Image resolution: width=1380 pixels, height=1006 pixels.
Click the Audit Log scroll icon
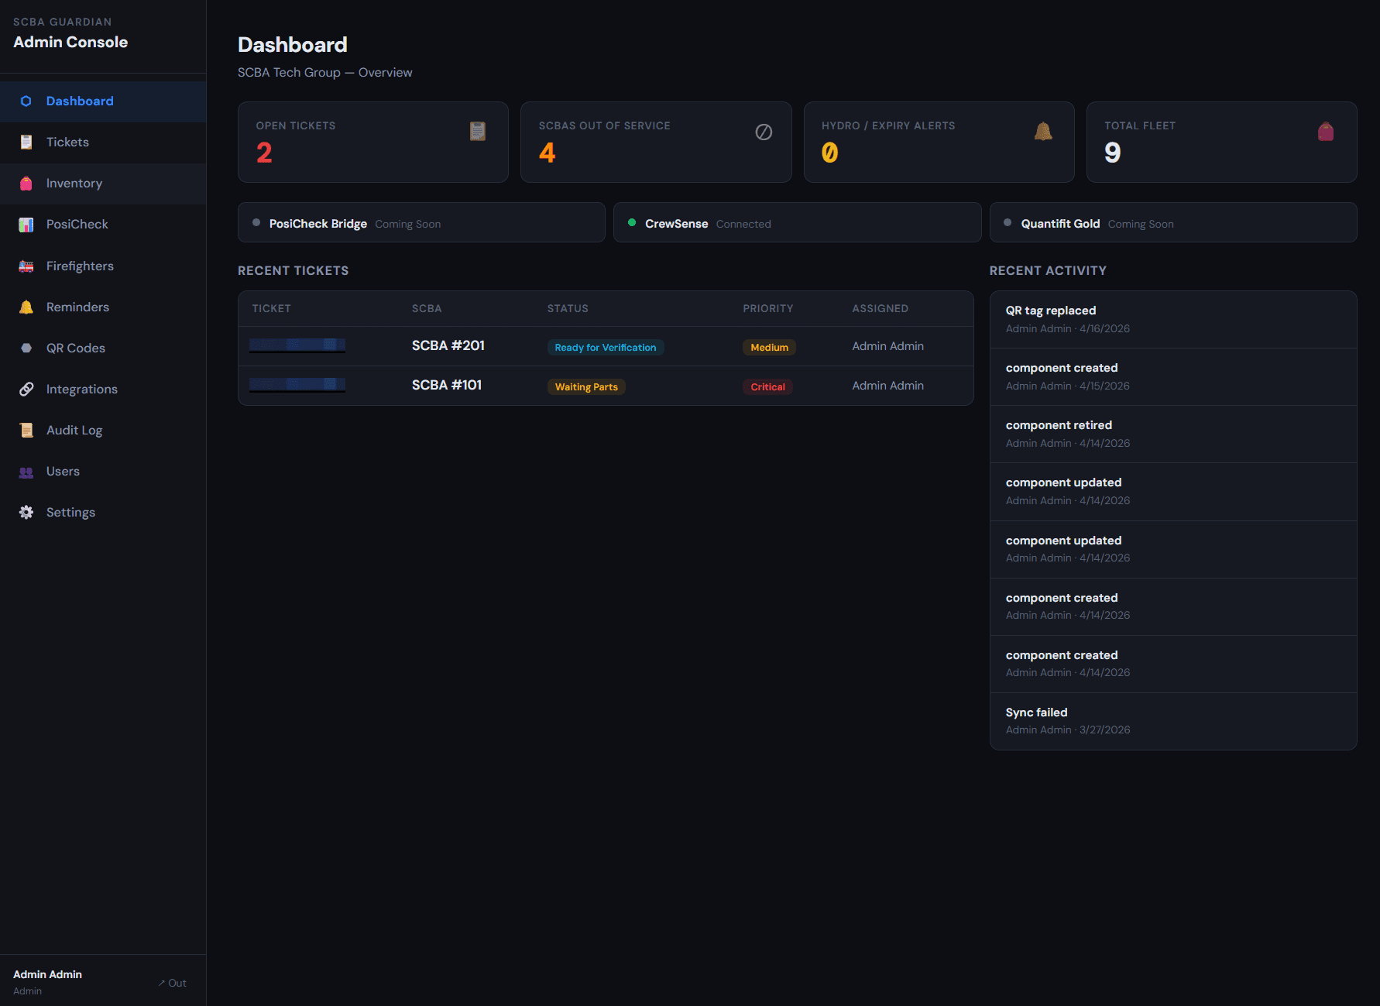[26, 431]
